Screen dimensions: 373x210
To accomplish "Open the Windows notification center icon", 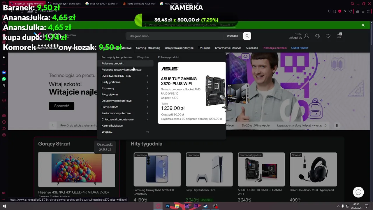I will tap(367, 206).
